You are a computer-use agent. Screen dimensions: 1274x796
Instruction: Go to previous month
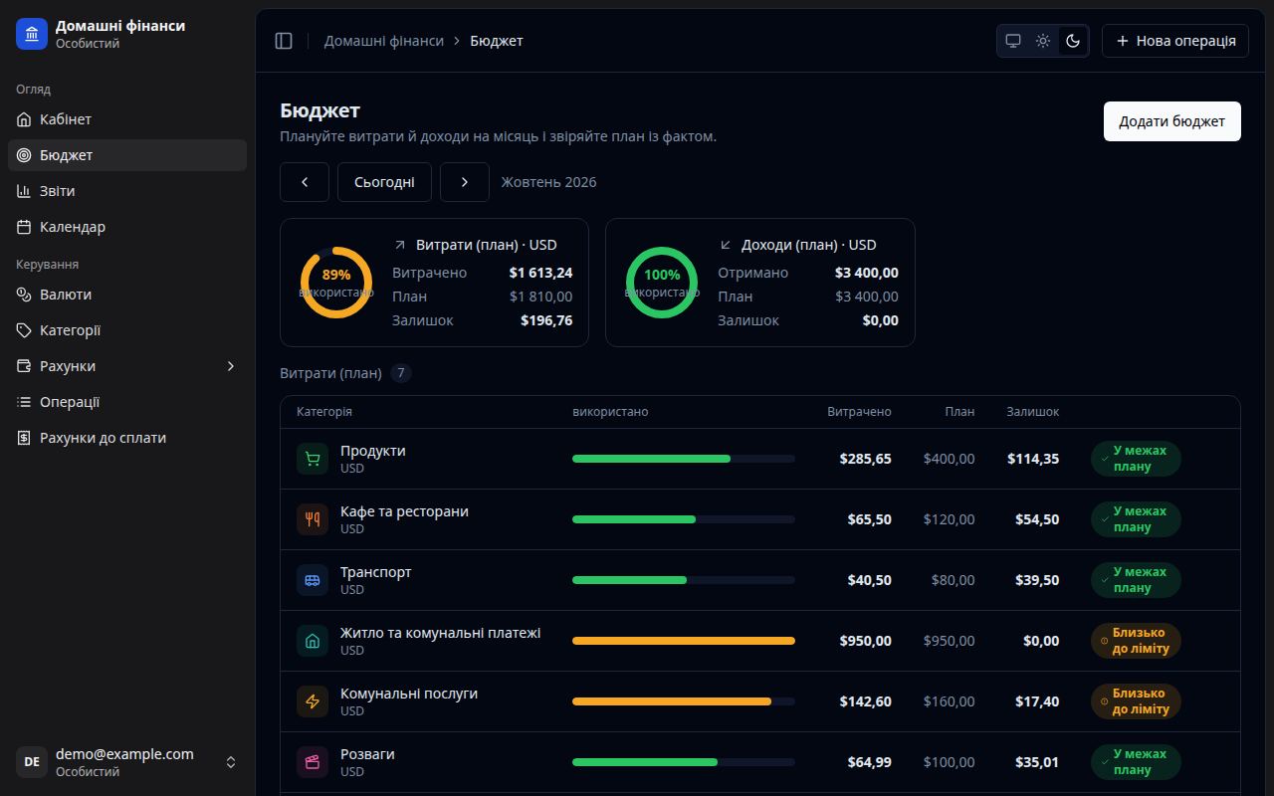pos(305,182)
